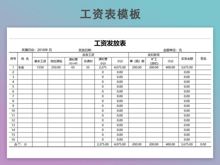Click 0.00 under 签名 in 合计 row
220x165 pixels.
tap(203, 144)
